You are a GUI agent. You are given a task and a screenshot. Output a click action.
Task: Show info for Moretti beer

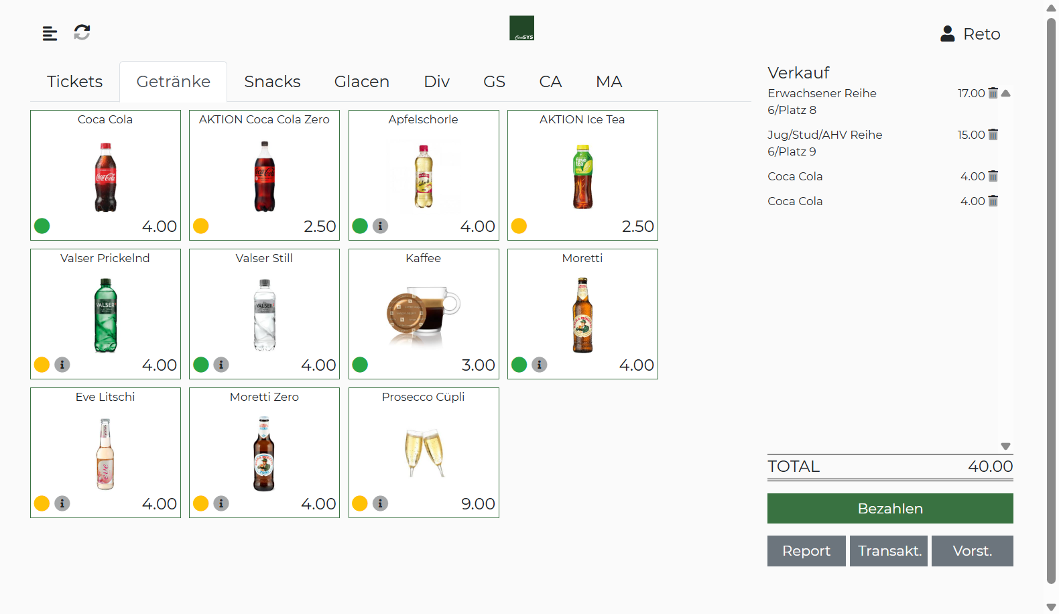point(540,365)
